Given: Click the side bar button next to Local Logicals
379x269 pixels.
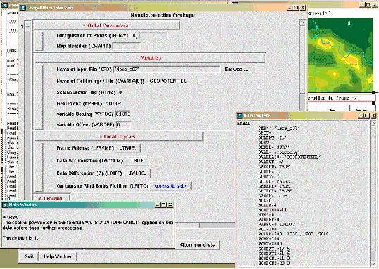Looking at the screenshot, I should [x=39, y=166].
